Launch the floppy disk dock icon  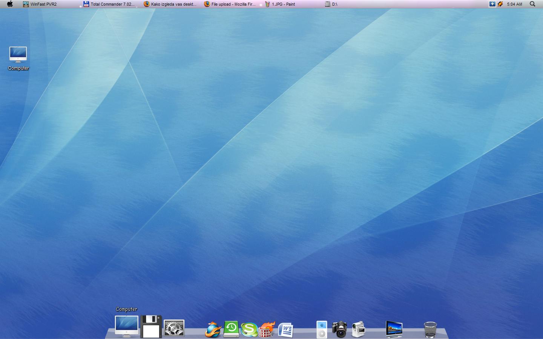point(151,327)
